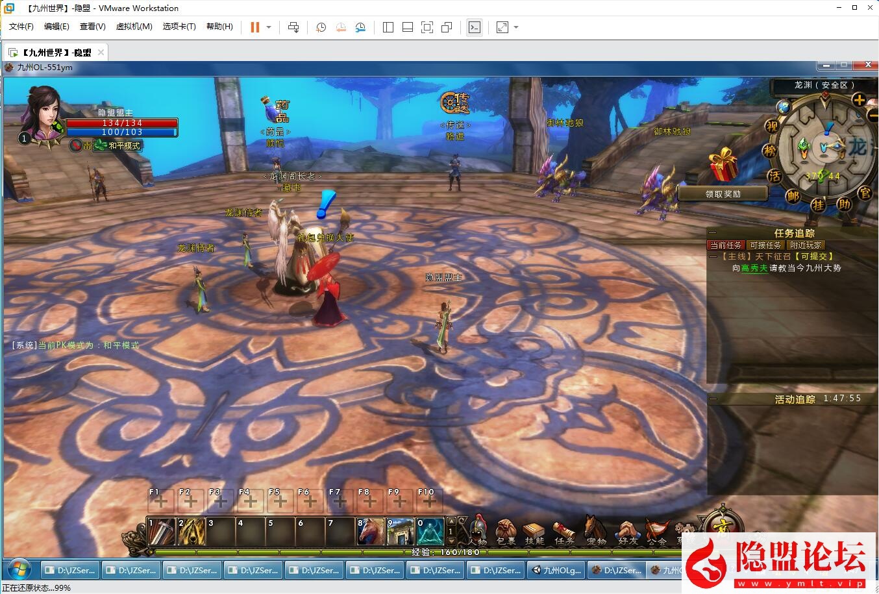Open the 技能 skills book icon
Image resolution: width=879 pixels, height=594 pixels.
click(534, 530)
